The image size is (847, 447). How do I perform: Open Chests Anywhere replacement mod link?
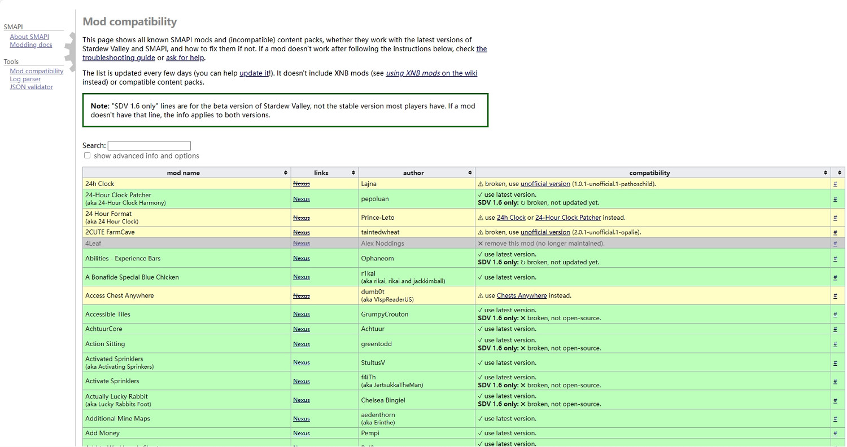pyautogui.click(x=522, y=295)
